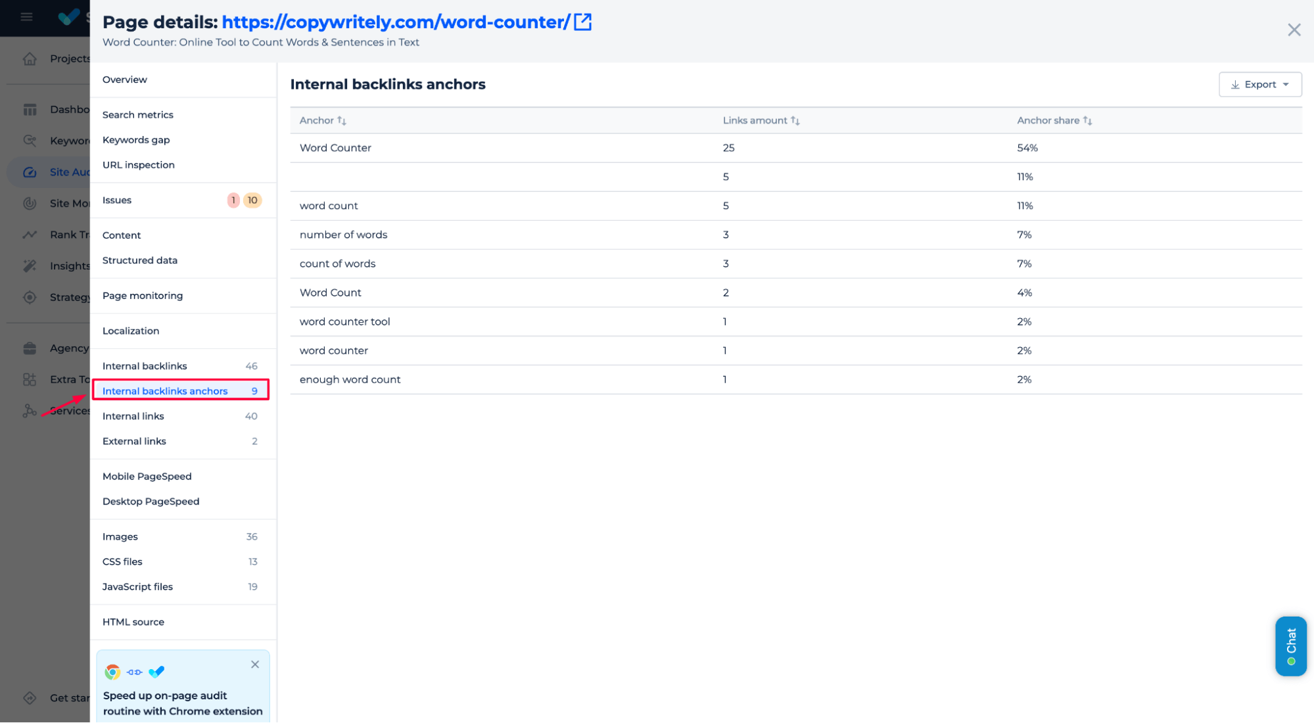
Task: Click the 'count of words' anchor cell
Action: [x=337, y=264]
